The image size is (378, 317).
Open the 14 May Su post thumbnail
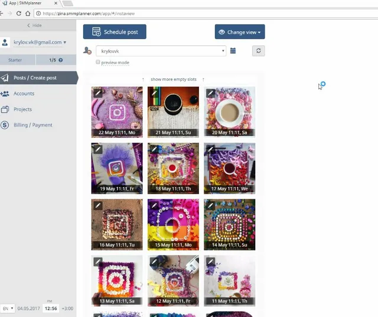[230, 224]
